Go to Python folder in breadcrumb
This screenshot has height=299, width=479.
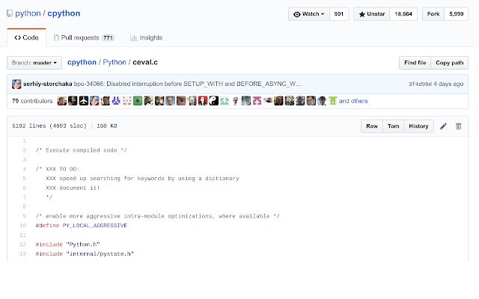[115, 62]
